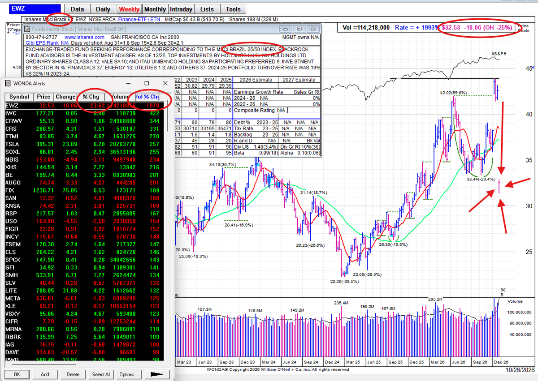
Task: Click the 'Vol =114,218,000' readout
Action: [x=365, y=27]
